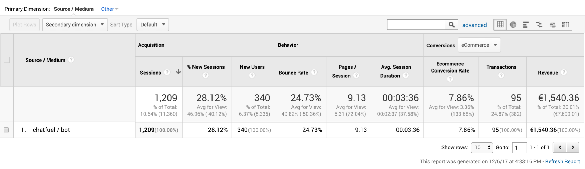The height and width of the screenshot is (169, 585).
Task: Click the Refresh Report link
Action: (562, 161)
